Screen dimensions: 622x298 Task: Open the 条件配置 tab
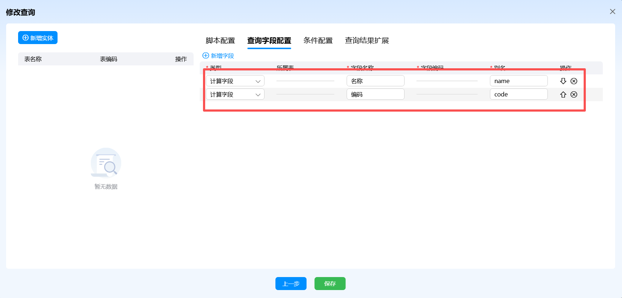[318, 41]
